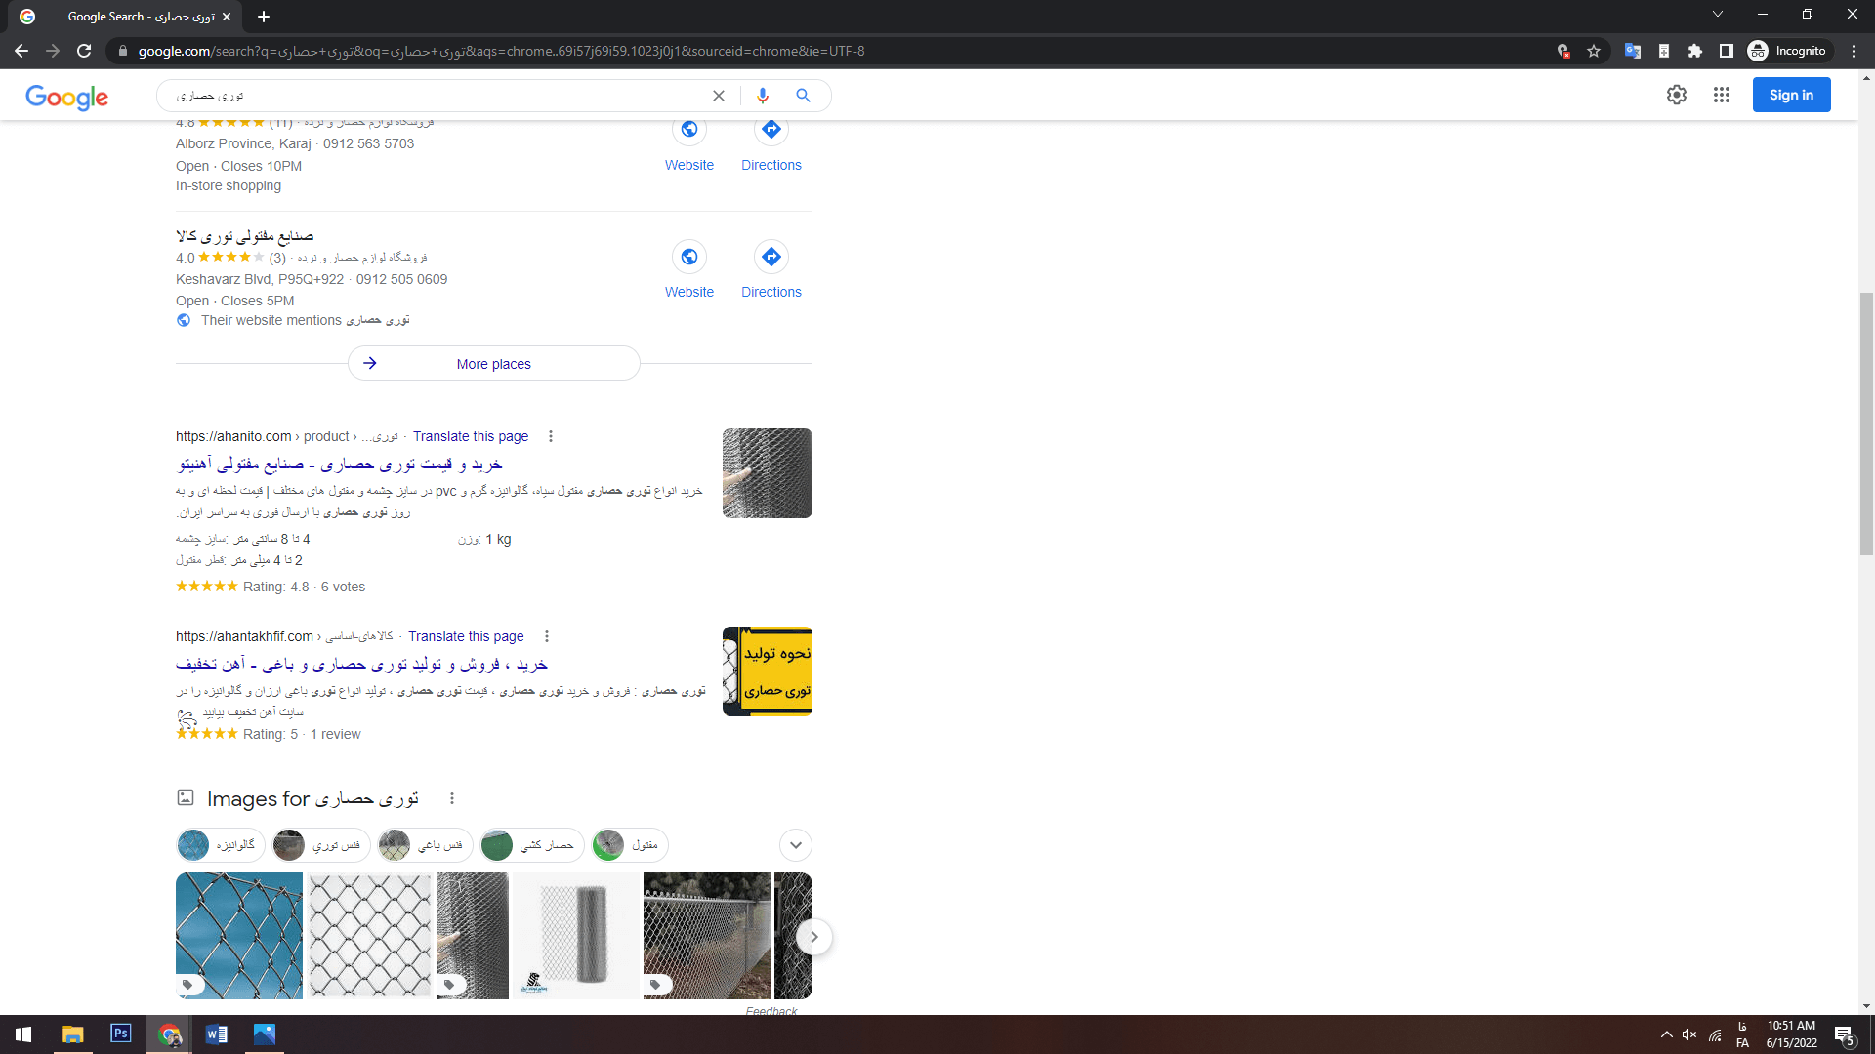This screenshot has height=1054, width=1875.
Task: Open the Chrome extensions puzzle icon
Action: pos(1695,51)
